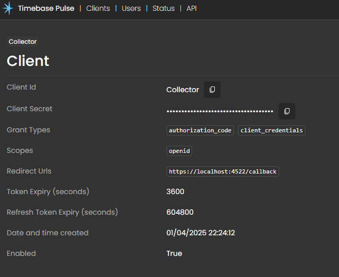Copy the Client Id value
This screenshot has width=339, height=277.
(x=212, y=90)
